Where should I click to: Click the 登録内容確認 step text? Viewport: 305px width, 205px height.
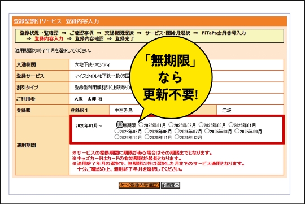coord(89,38)
